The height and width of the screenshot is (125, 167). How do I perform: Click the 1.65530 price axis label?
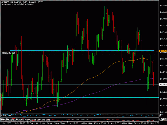point(163,59)
